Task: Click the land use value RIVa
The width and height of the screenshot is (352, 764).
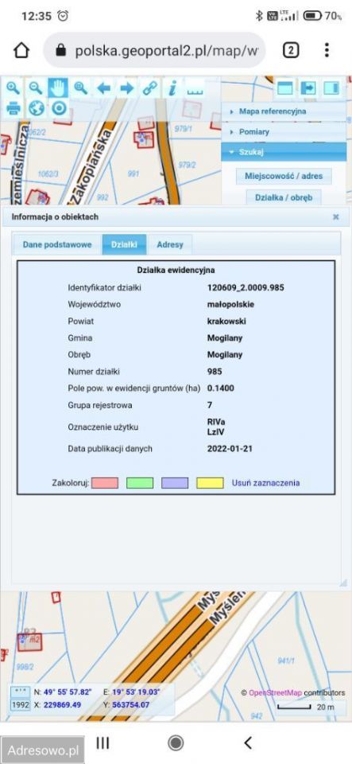Action: (216, 423)
